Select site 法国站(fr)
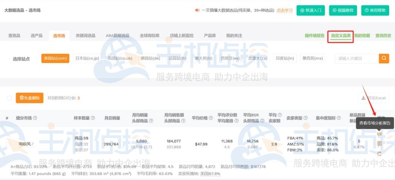This screenshot has height=180, width=395. 177,59
